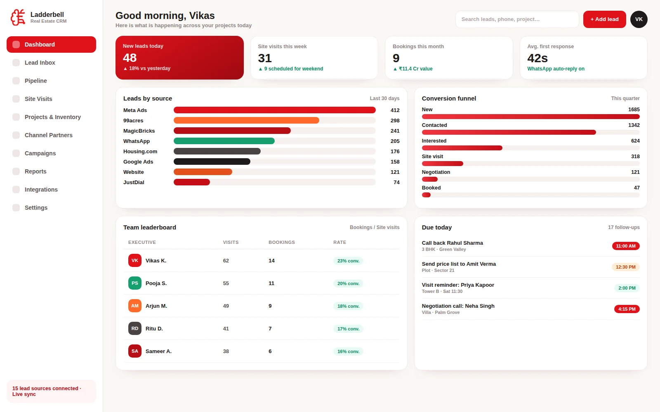
Task: Click the Ladderbell logo icon
Action: click(18, 17)
